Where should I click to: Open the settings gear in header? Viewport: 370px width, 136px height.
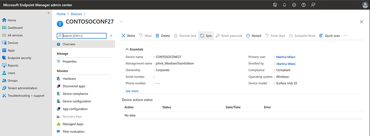[x=294, y=5]
